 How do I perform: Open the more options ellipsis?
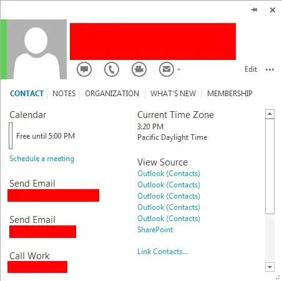tap(270, 69)
